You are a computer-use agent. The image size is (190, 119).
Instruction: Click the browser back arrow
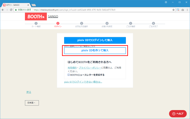pyautogui.click(x=3, y=10)
